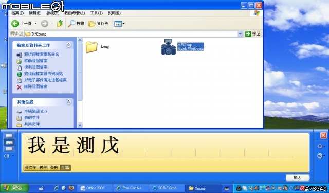Launch Internet Explorer from quick launch
Viewport: 329px width, 193px height.
[x=56, y=188]
